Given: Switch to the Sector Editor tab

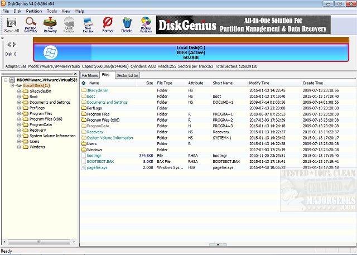Looking at the screenshot, I should point(127,75).
